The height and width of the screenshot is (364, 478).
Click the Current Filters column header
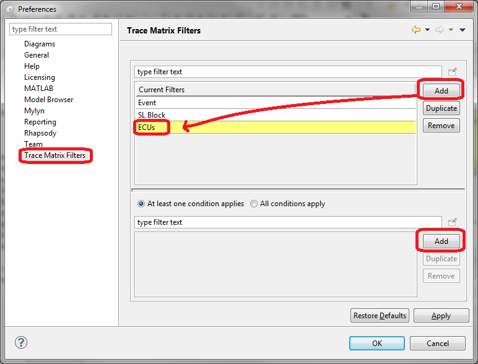276,90
